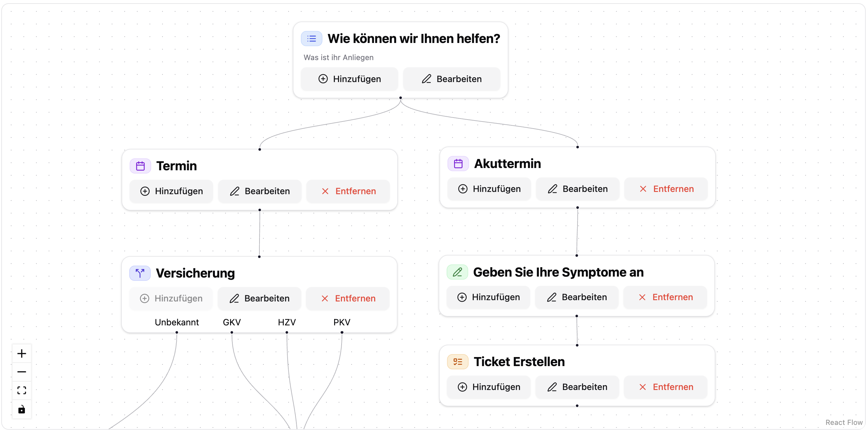Image resolution: width=868 pixels, height=432 pixels.
Task: Click the calendar icon on the Akuttermin node
Action: 458,163
